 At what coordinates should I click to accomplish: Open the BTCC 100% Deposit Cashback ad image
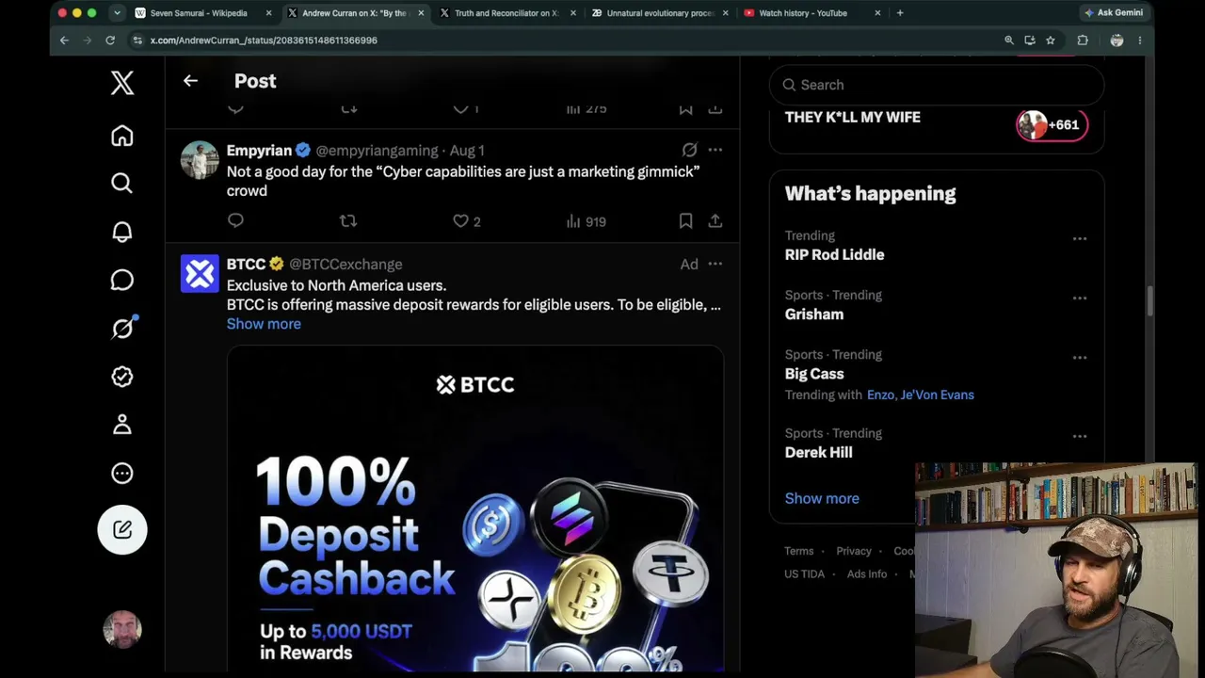pyautogui.click(x=475, y=508)
